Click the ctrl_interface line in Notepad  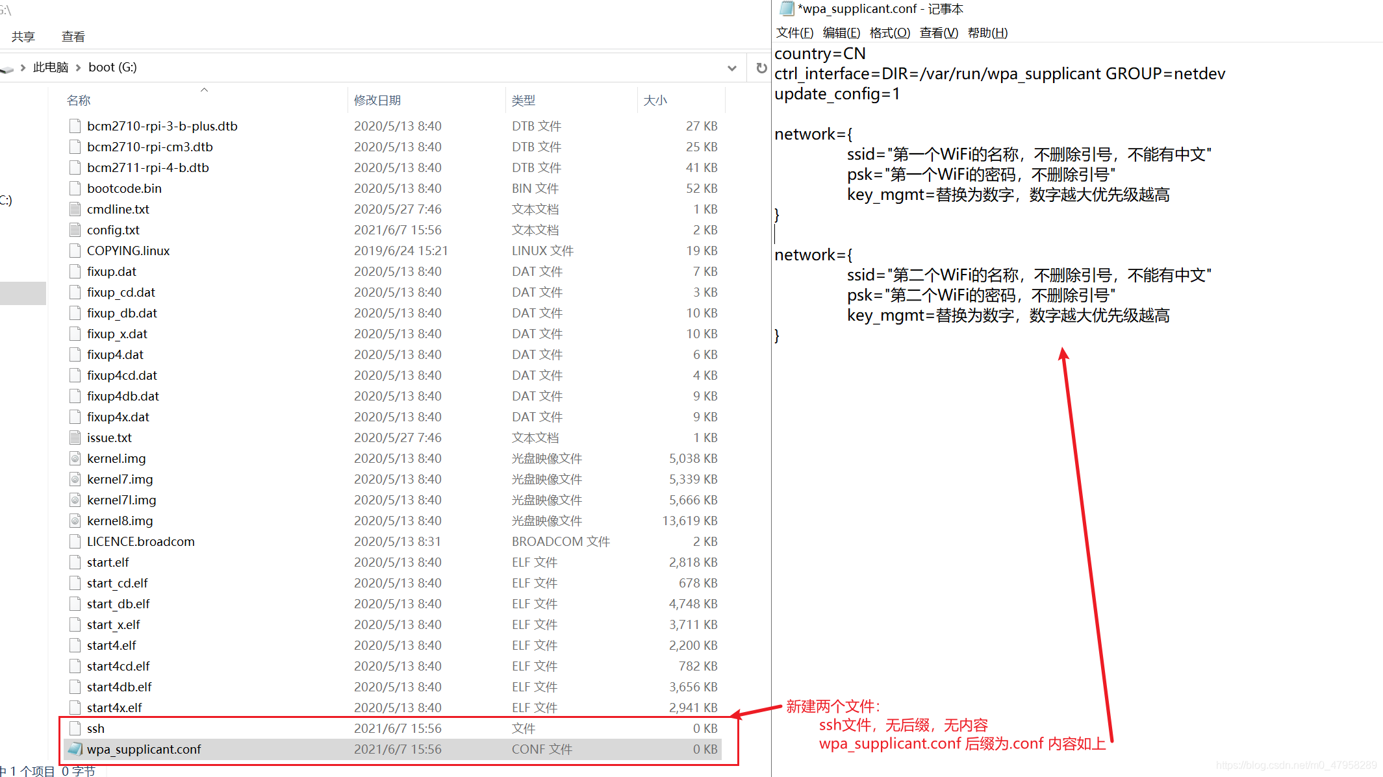point(1000,74)
